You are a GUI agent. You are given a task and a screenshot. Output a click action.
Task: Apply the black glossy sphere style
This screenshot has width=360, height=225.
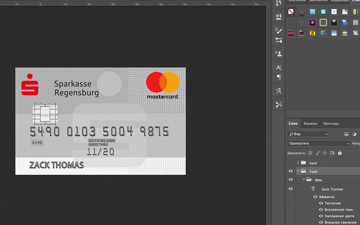pyautogui.click(x=334, y=22)
